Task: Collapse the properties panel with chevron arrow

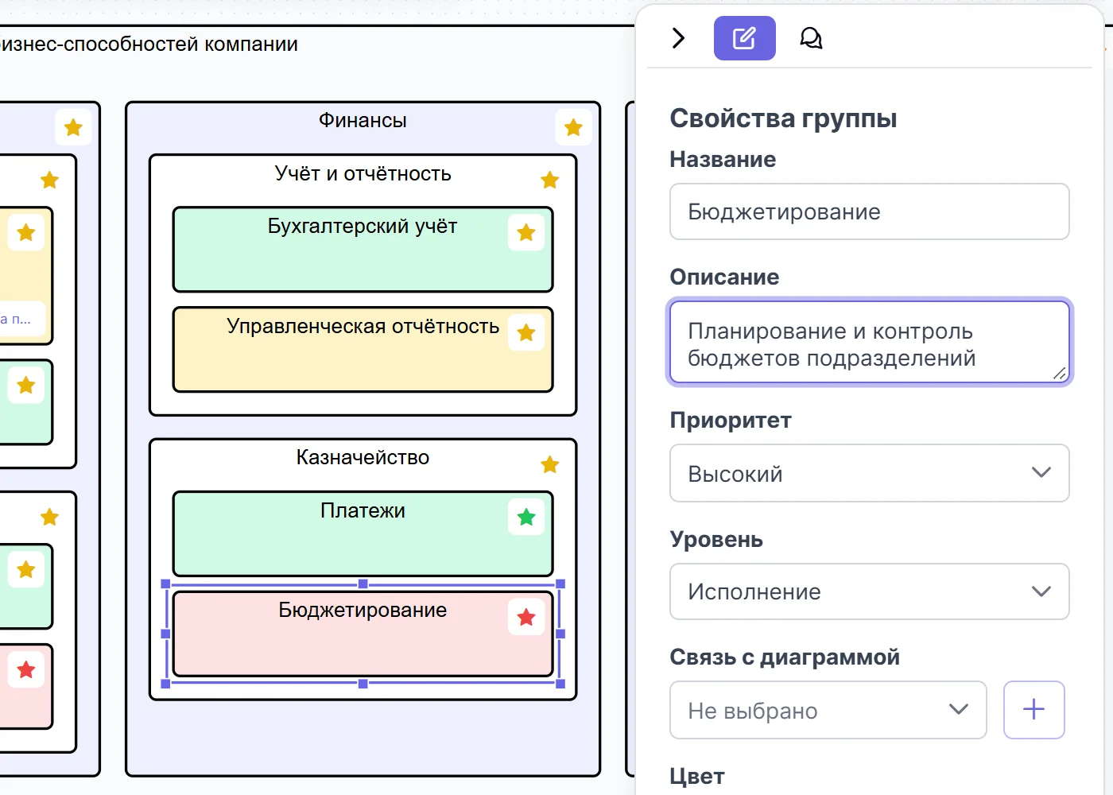Action: click(678, 38)
